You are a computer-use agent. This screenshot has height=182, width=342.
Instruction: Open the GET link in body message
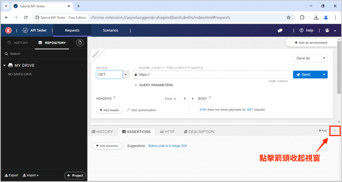pos(250,110)
